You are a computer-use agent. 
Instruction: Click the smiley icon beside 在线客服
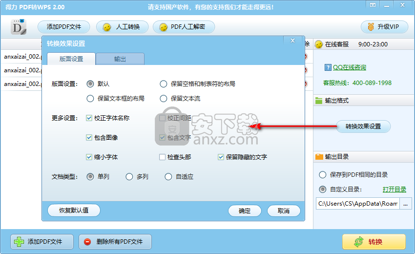point(319,44)
